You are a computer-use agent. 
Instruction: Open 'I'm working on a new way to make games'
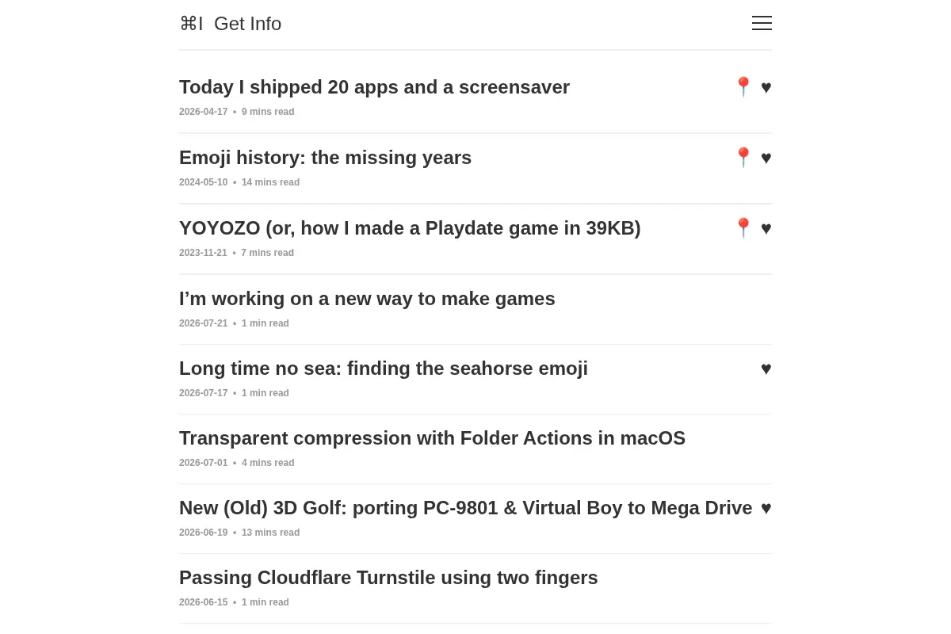[x=367, y=299]
